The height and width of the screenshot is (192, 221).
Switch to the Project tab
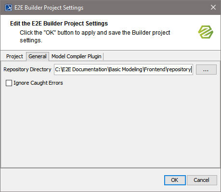coord(14,56)
